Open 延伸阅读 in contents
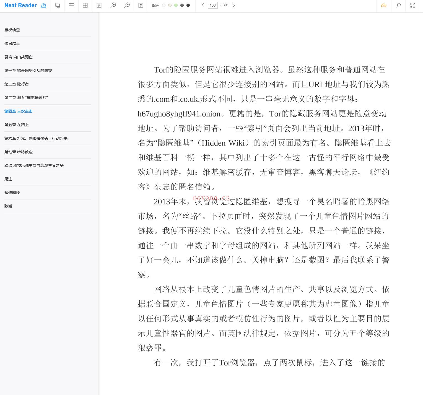This screenshot has height=395, width=423. pos(12,193)
